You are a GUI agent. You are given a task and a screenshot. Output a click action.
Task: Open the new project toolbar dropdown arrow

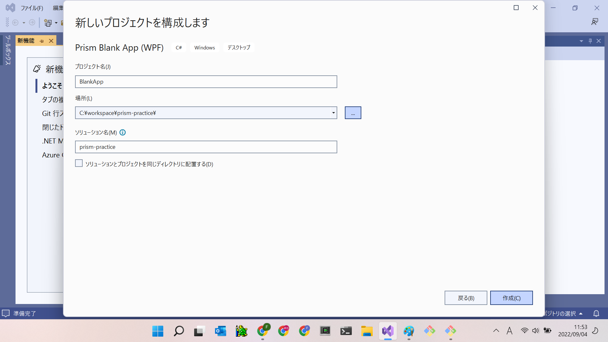pyautogui.click(x=56, y=22)
